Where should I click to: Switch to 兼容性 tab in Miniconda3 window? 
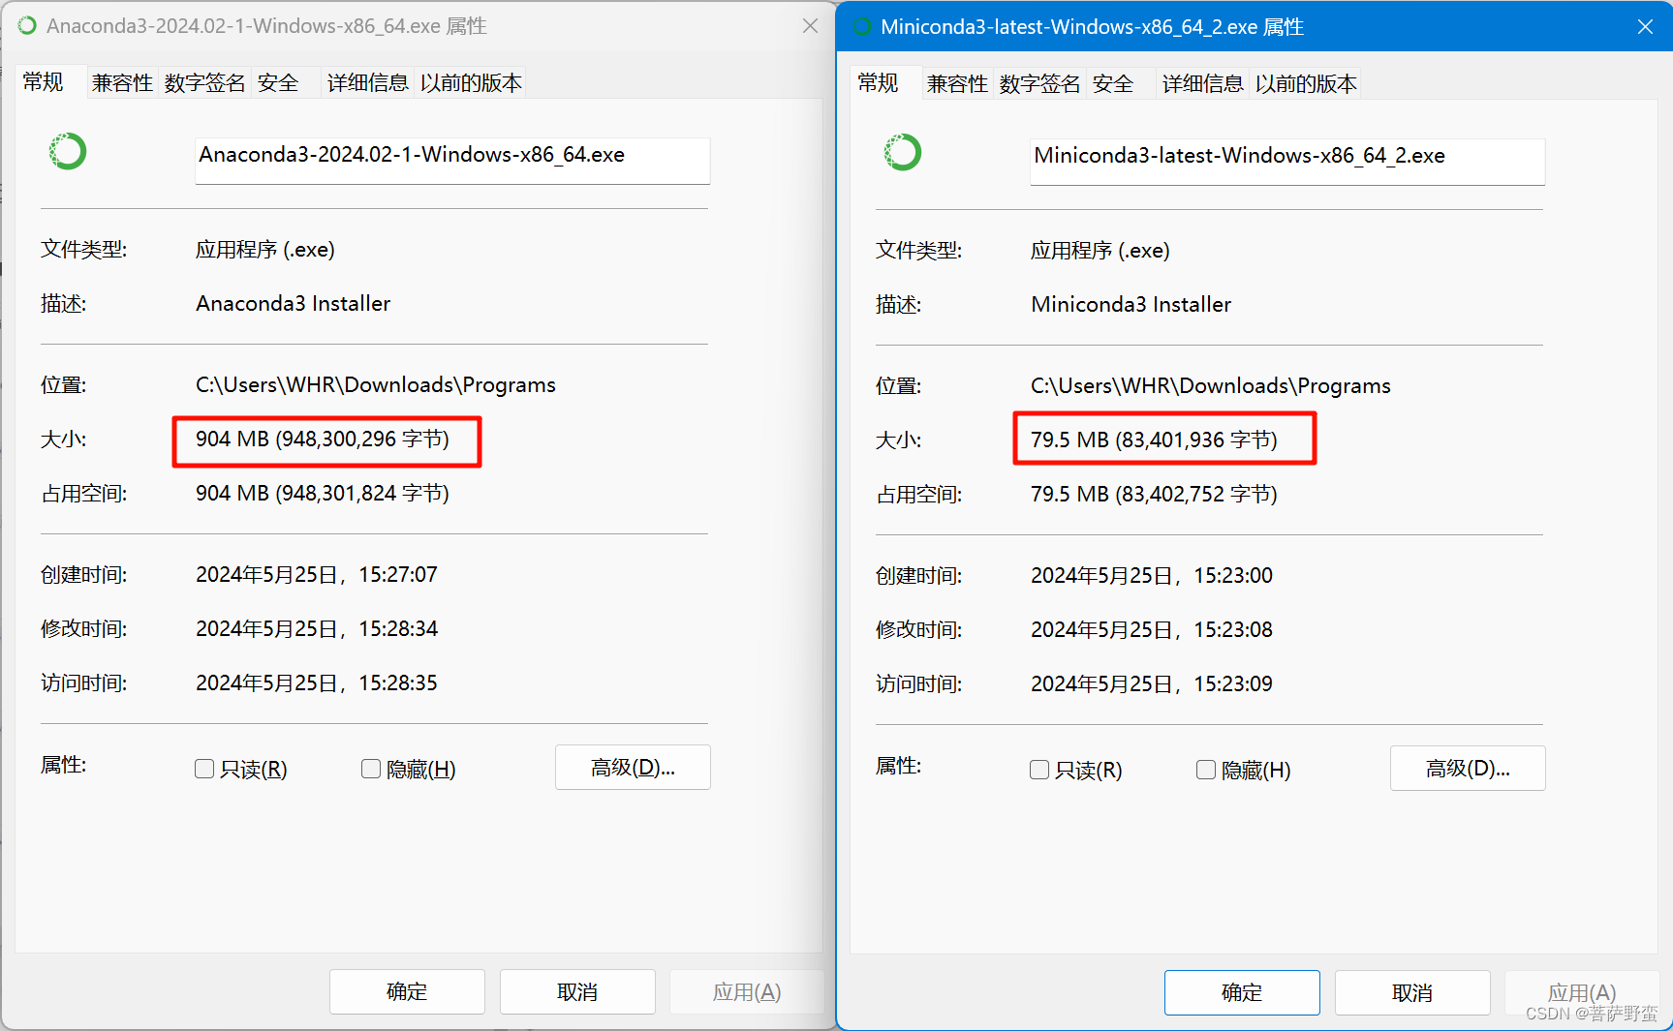point(957,84)
